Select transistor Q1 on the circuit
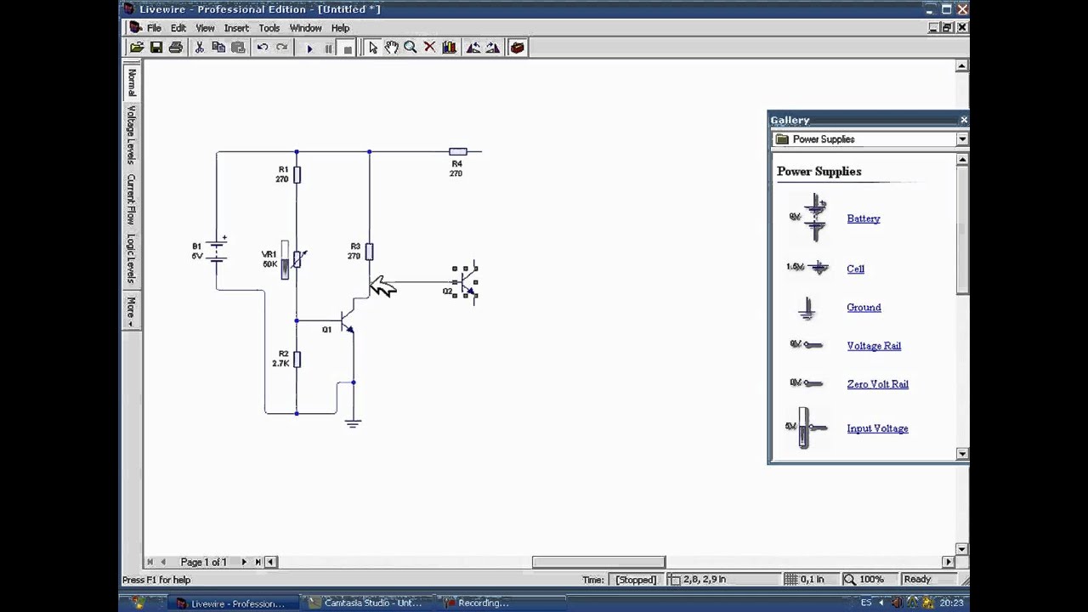This screenshot has height=612, width=1088. (347, 322)
